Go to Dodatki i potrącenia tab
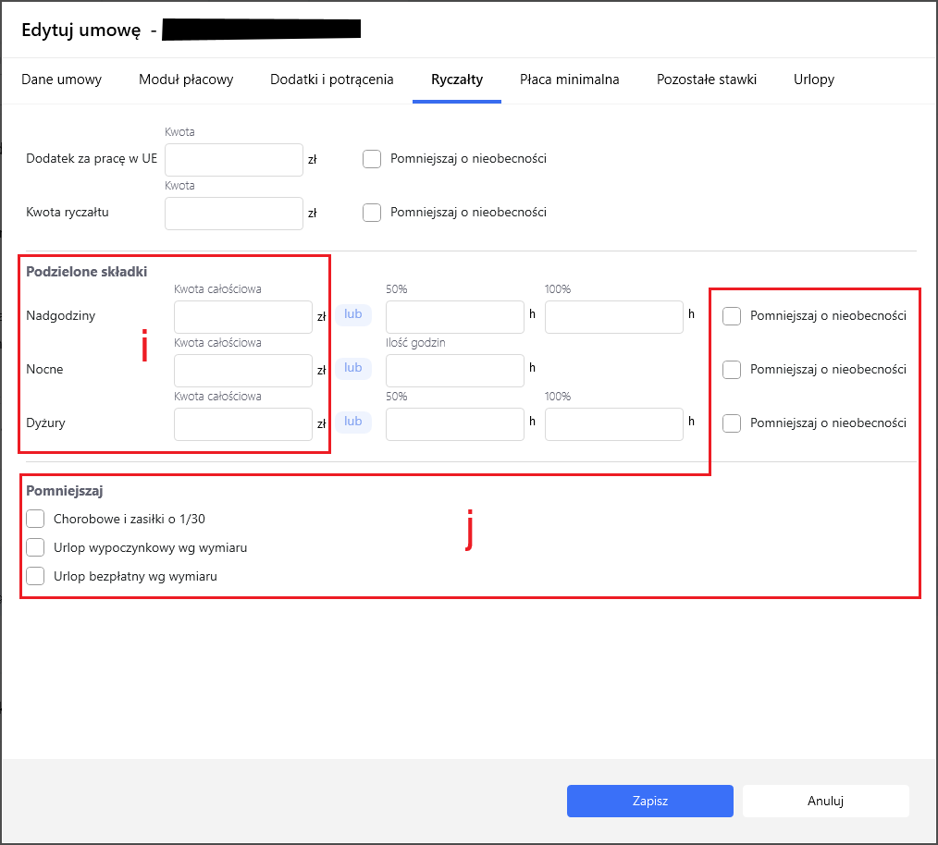Screen dimensions: 938x845 coord(331,80)
